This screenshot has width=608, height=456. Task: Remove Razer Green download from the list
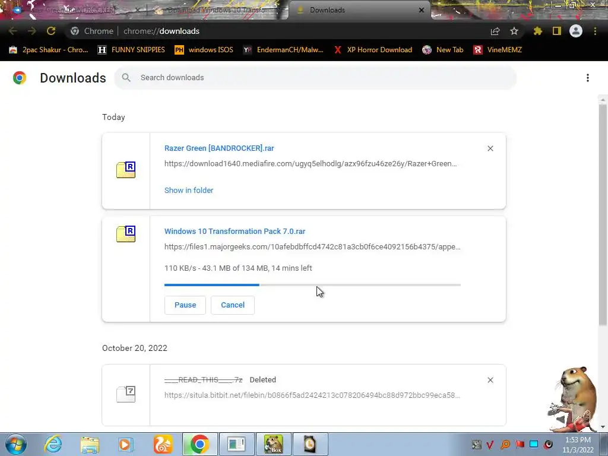(x=490, y=148)
